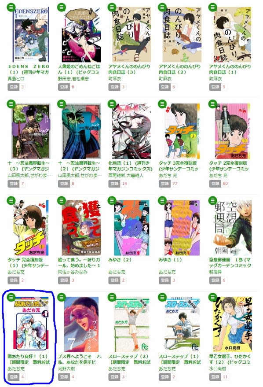Open the green menu icon on EDENS ZERO cover
Image resolution: width=263 pixels, height=387 pixels.
click(11, 7)
